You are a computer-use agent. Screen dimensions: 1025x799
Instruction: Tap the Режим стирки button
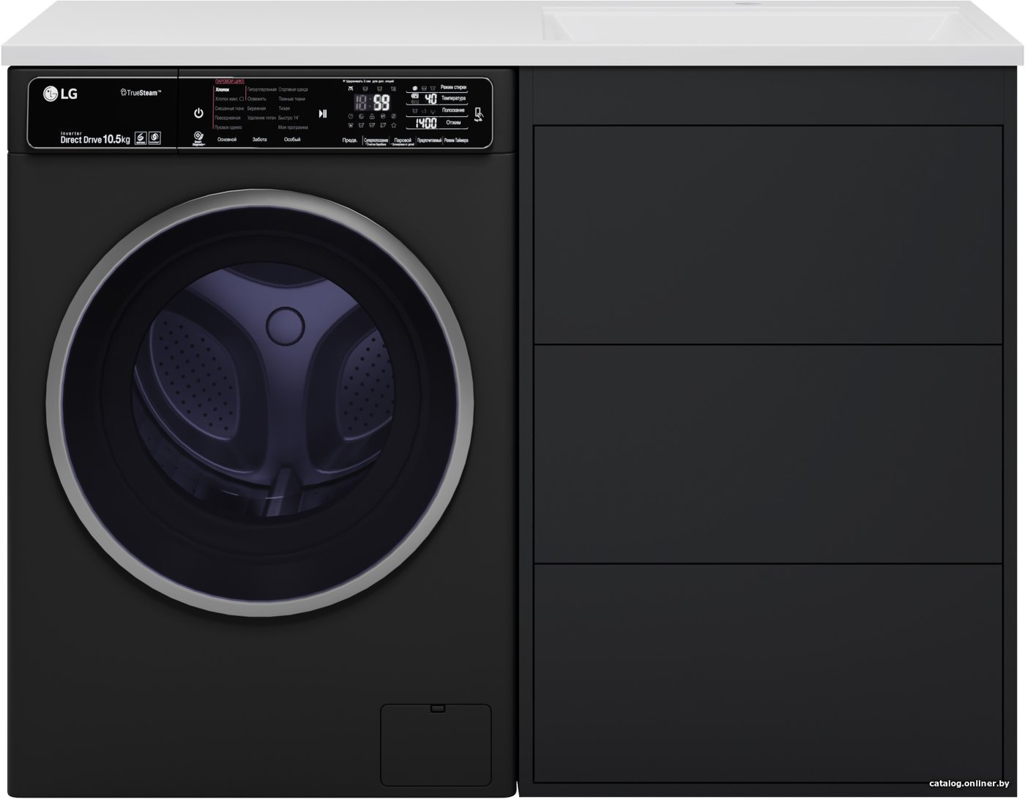click(454, 87)
